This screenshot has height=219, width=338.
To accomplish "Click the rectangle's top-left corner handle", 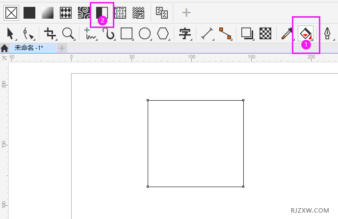I will pos(148,100).
